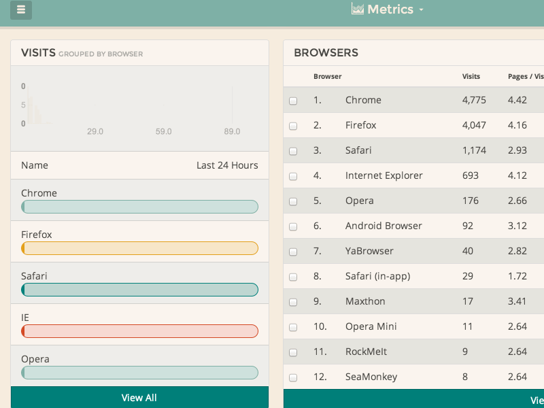
Task: Click the Safari visits progress bar
Action: (139, 290)
